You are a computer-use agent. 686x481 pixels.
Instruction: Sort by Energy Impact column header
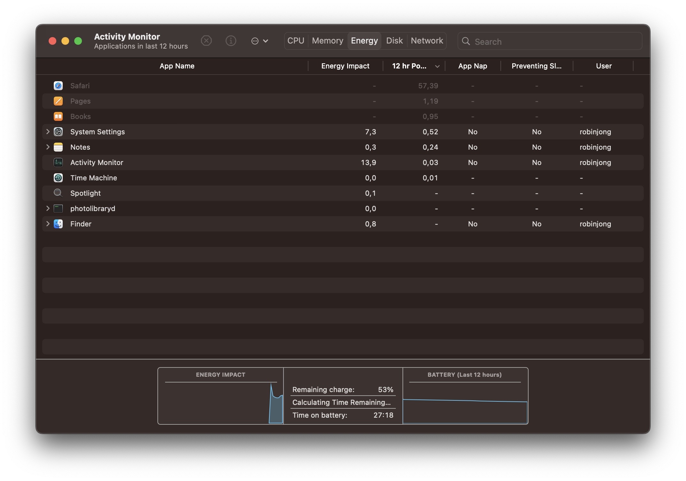pos(345,66)
